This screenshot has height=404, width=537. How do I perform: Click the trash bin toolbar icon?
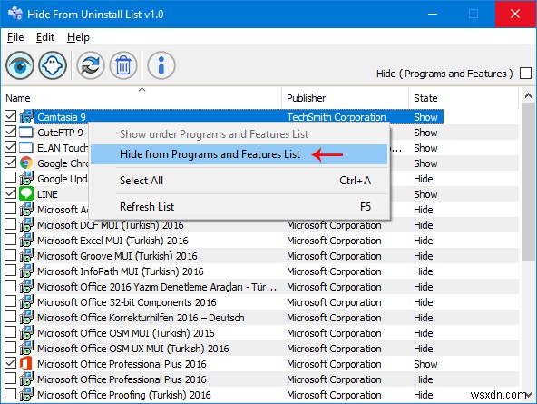(x=123, y=65)
